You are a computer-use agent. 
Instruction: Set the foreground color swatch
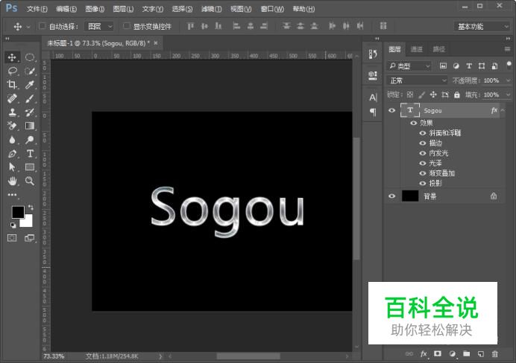click(18, 212)
